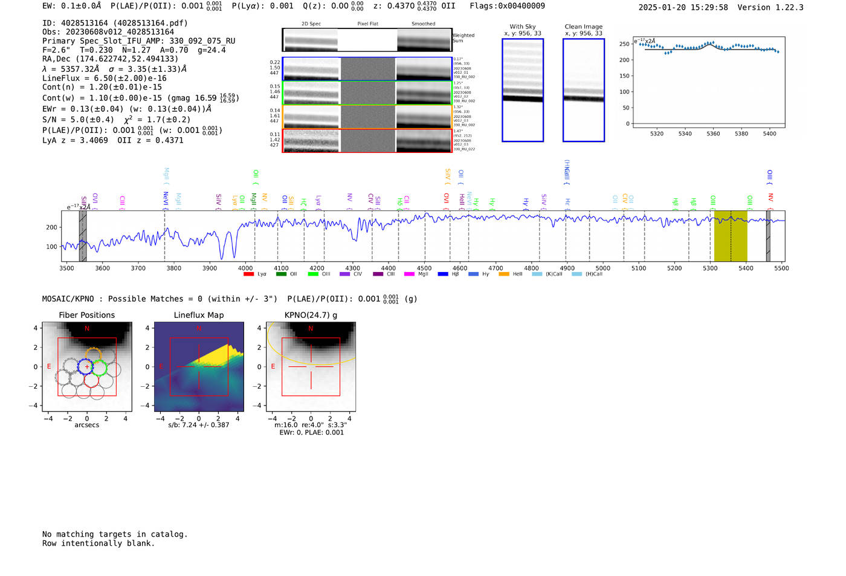Click the KPNO(24.7) g image

pyautogui.click(x=311, y=367)
